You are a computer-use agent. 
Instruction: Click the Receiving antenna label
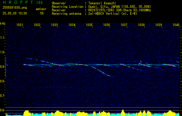click(x=67, y=14)
